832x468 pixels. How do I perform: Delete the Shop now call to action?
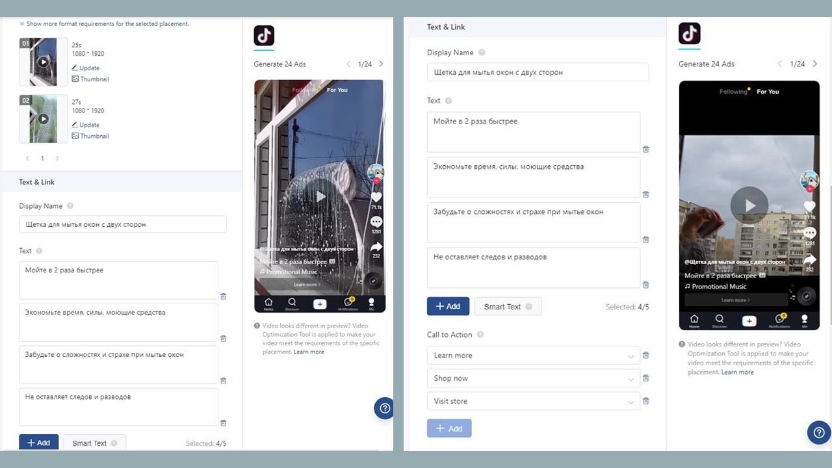[646, 378]
